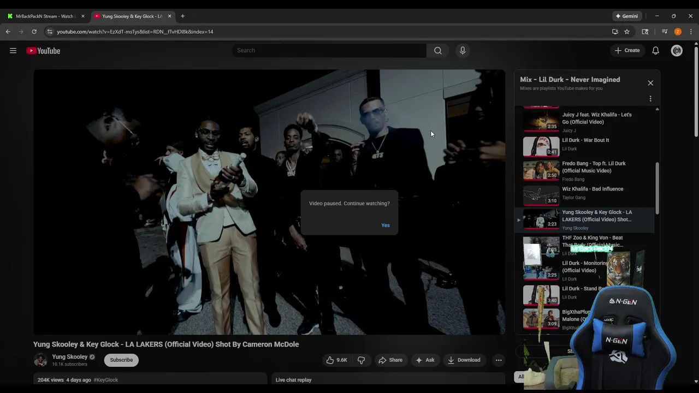This screenshot has height=393, width=699.
Task: Dislike the video
Action: tap(361, 360)
